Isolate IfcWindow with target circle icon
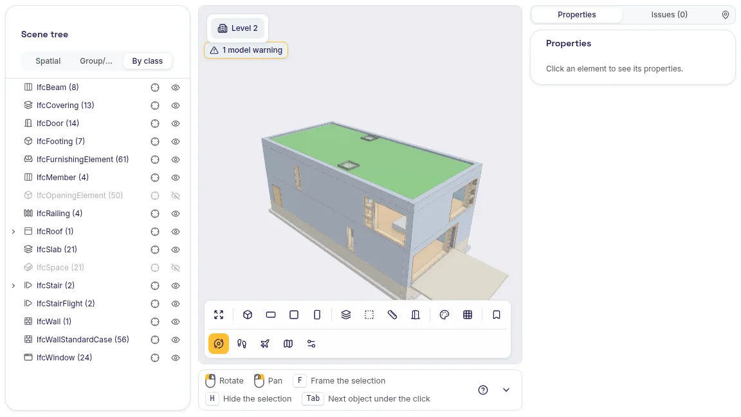This screenshot has height=417, width=741. tap(155, 358)
